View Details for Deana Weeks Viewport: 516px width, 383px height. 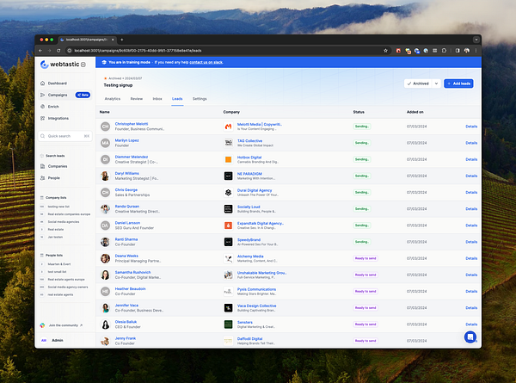pyautogui.click(x=471, y=258)
